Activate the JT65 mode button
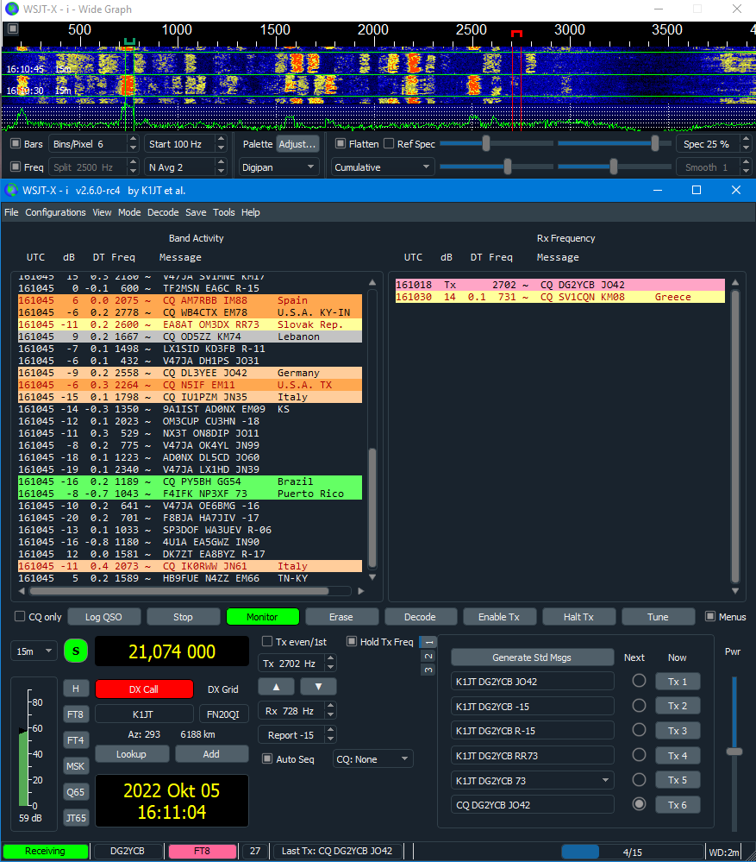Screen dimensions: 756x862 (76, 818)
